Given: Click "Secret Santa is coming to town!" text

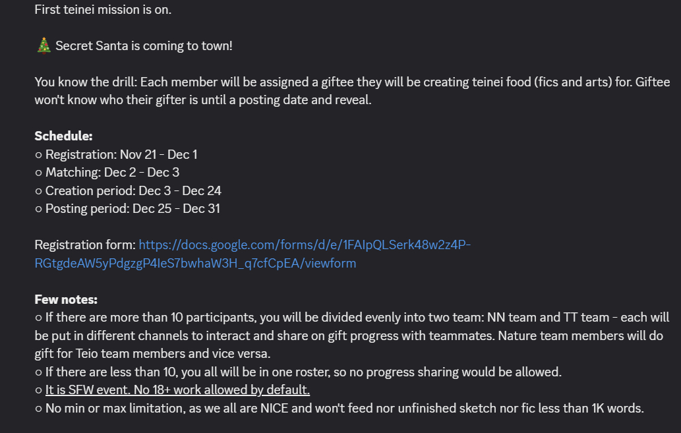Looking at the screenshot, I should pyautogui.click(x=144, y=46).
